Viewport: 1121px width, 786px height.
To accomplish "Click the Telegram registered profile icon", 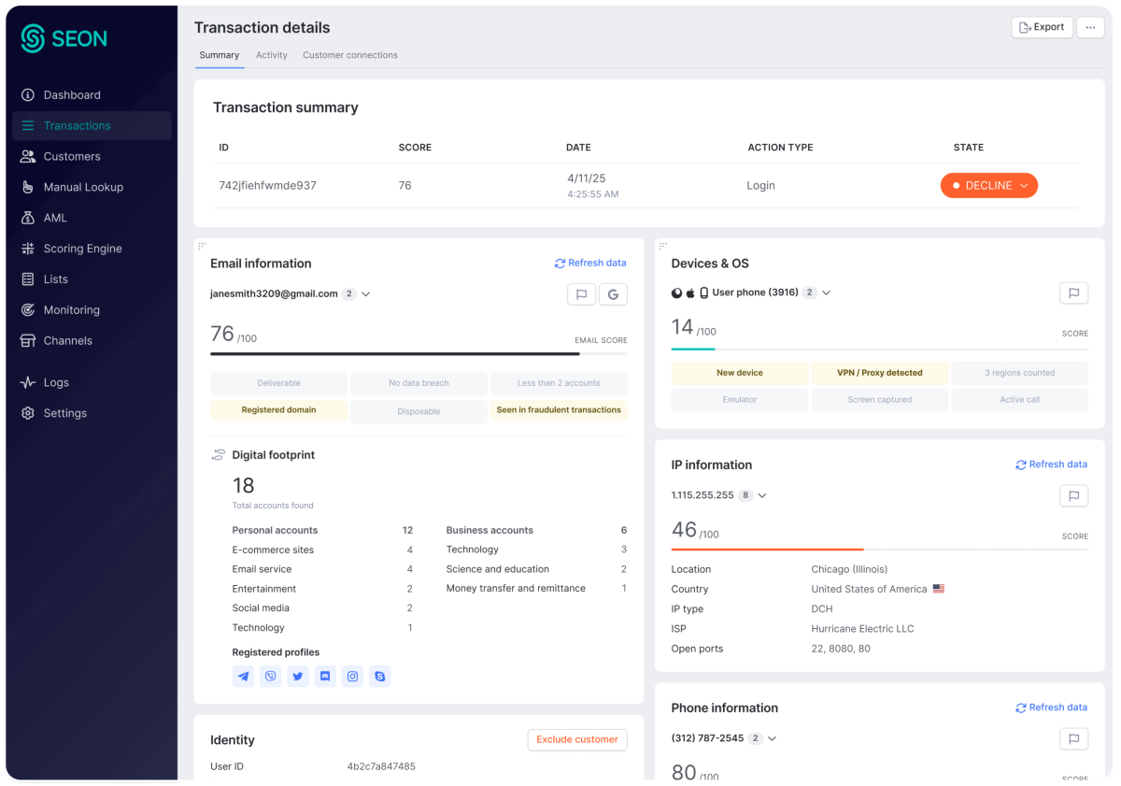I will pos(244,676).
